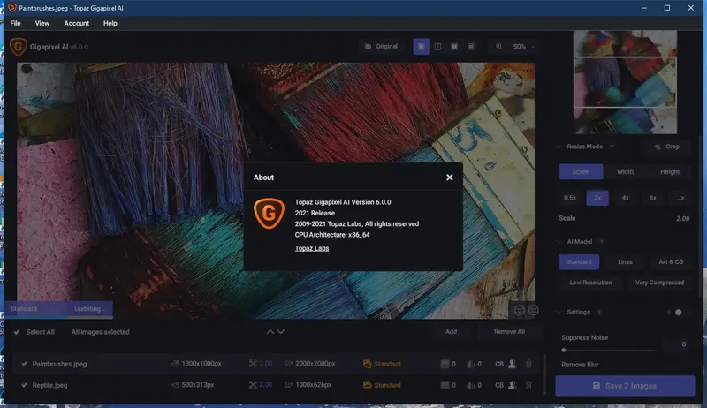The width and height of the screenshot is (707, 408).
Task: Delete Paintbrushes.jpeg with its trash icon
Action: (x=528, y=364)
